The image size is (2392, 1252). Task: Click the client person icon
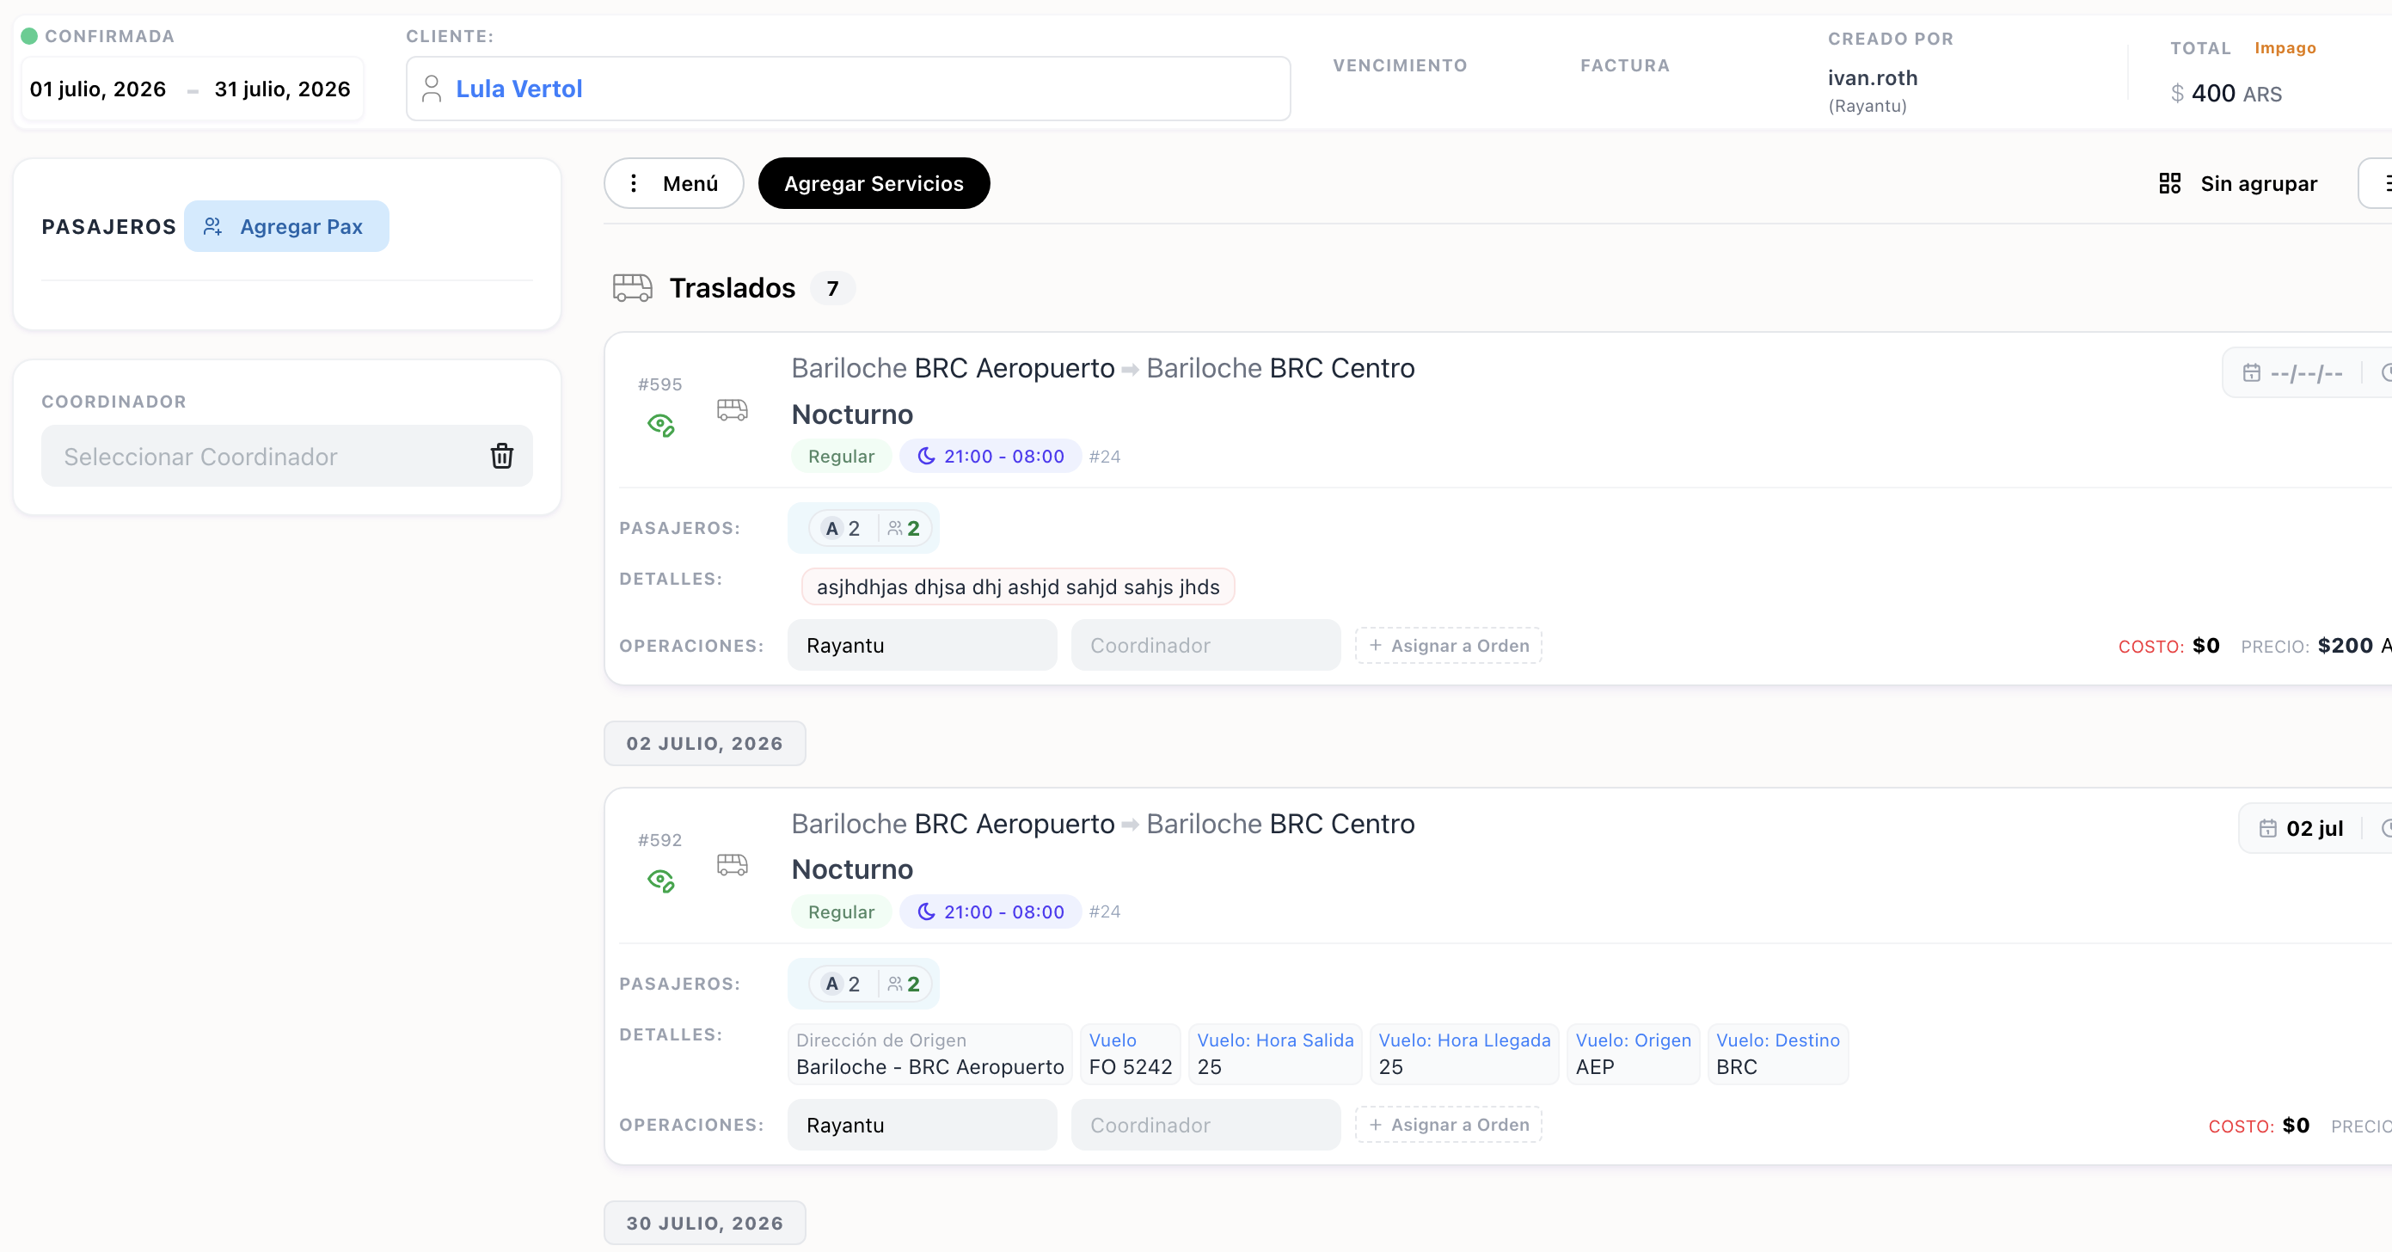pyautogui.click(x=431, y=89)
